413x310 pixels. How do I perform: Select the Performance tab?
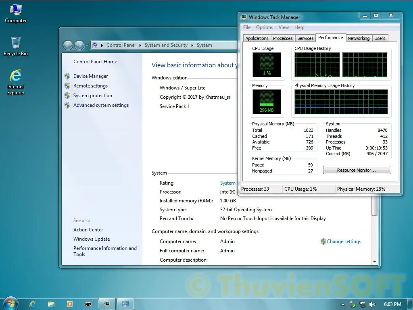coord(331,37)
